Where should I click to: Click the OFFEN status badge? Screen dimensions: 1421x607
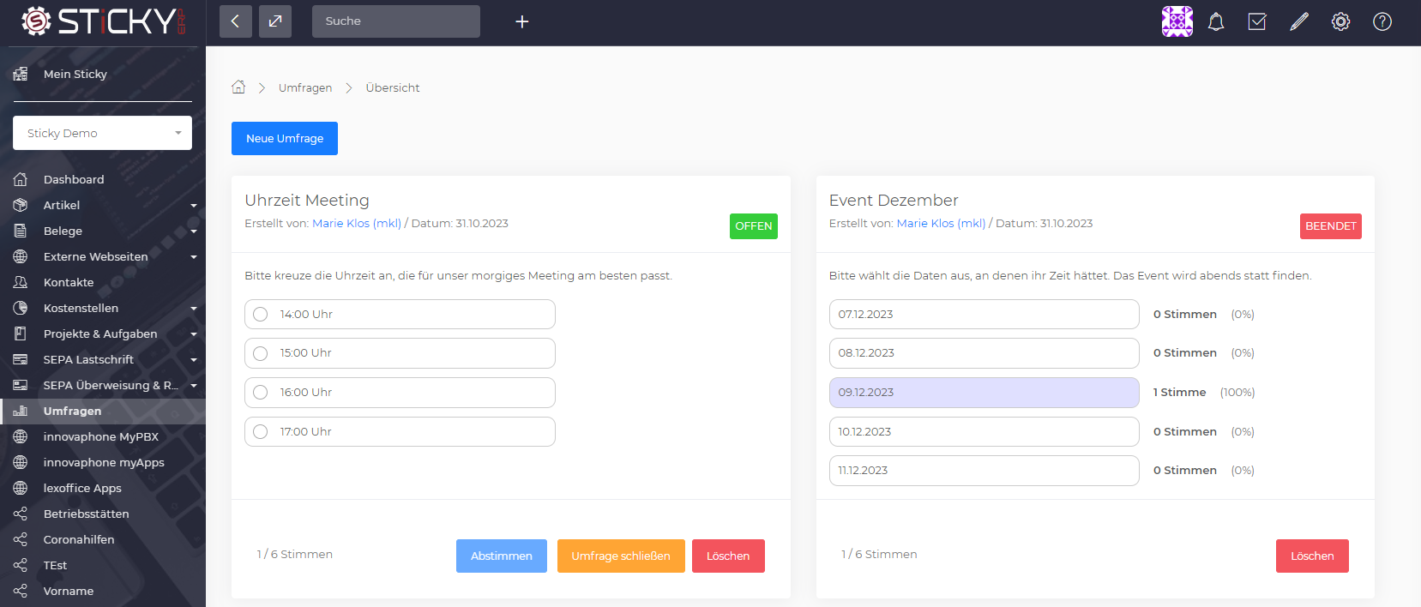(x=754, y=226)
